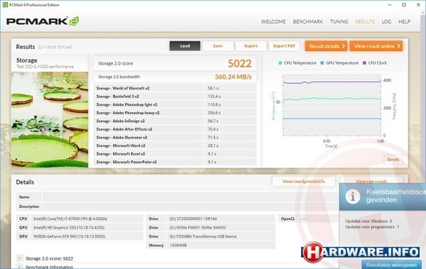426x269 pixels.
Task: Click the Name input field
Action: pos(190,197)
